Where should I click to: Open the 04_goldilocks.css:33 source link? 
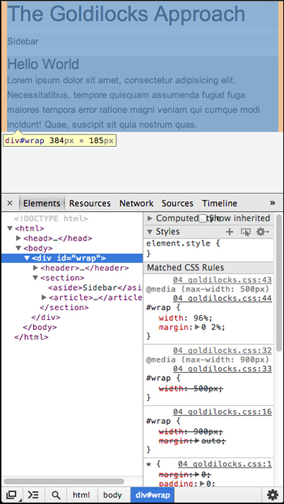(222, 369)
